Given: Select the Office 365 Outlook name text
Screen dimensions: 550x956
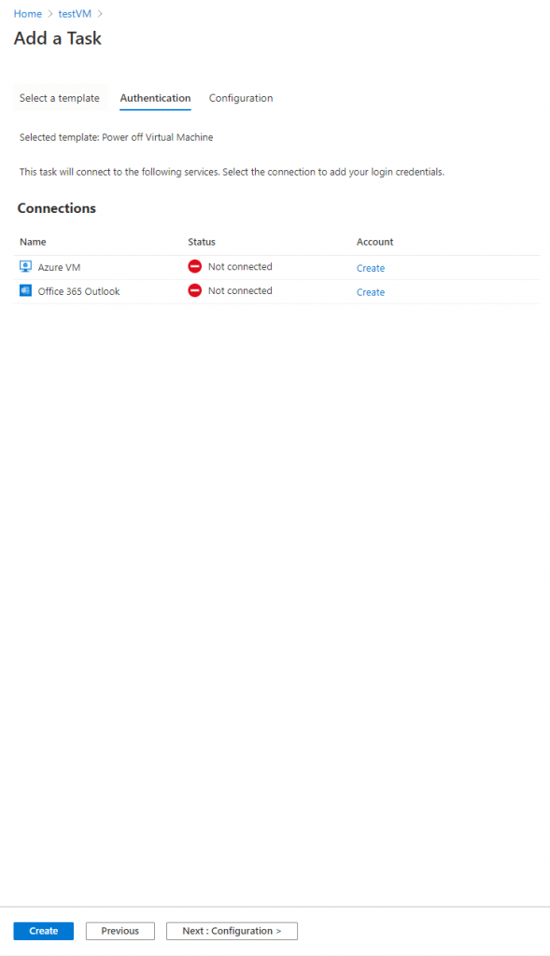Looking at the screenshot, I should tap(78, 291).
